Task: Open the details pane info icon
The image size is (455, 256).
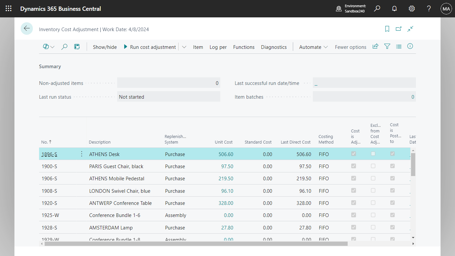Action: (x=410, y=46)
